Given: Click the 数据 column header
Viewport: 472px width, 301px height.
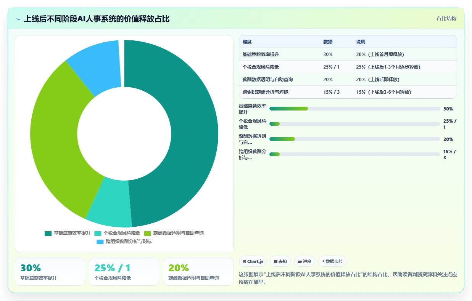Looking at the screenshot, I should click(x=328, y=42).
